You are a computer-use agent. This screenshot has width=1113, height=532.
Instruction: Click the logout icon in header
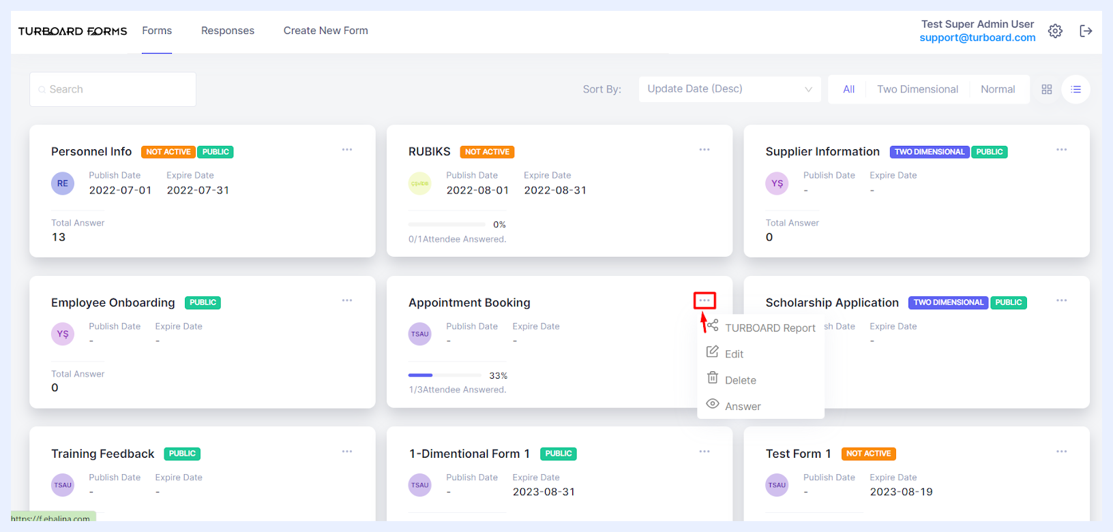click(1086, 31)
